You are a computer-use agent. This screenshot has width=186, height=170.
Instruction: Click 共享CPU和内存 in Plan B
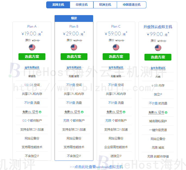(74, 94)
